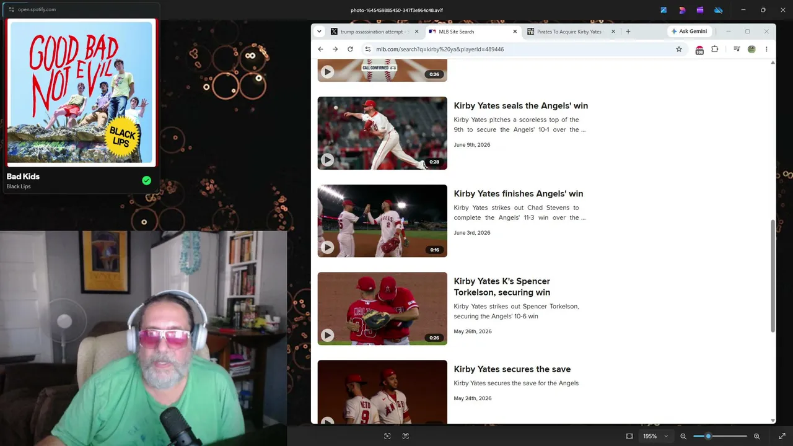The height and width of the screenshot is (446, 793).
Task: Click the May 24th, 2026 date text
Action: 472,398
